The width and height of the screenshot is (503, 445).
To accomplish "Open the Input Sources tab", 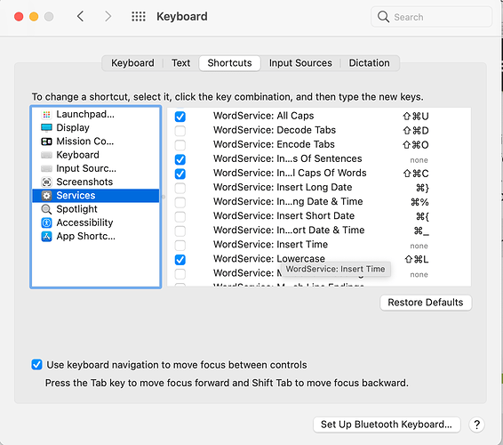I will point(300,63).
